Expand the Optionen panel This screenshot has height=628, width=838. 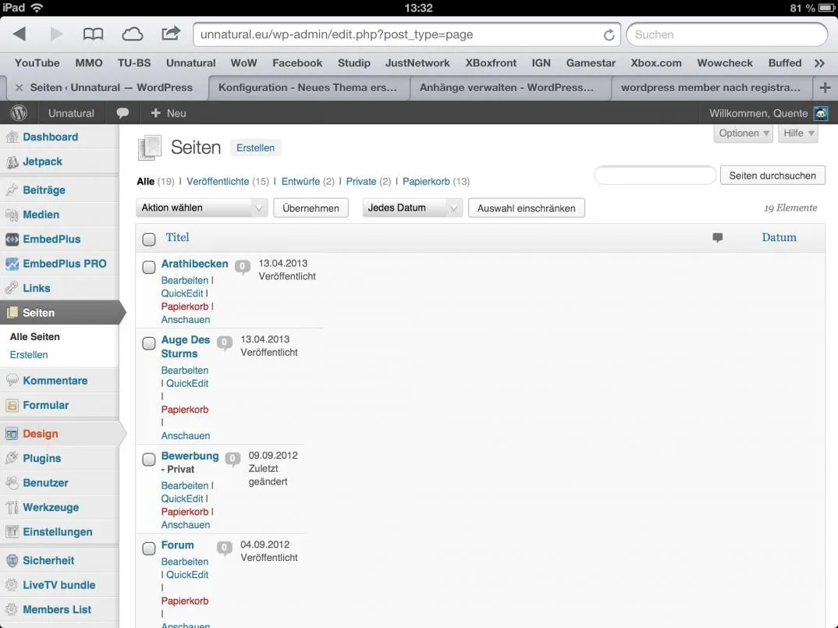coord(744,133)
